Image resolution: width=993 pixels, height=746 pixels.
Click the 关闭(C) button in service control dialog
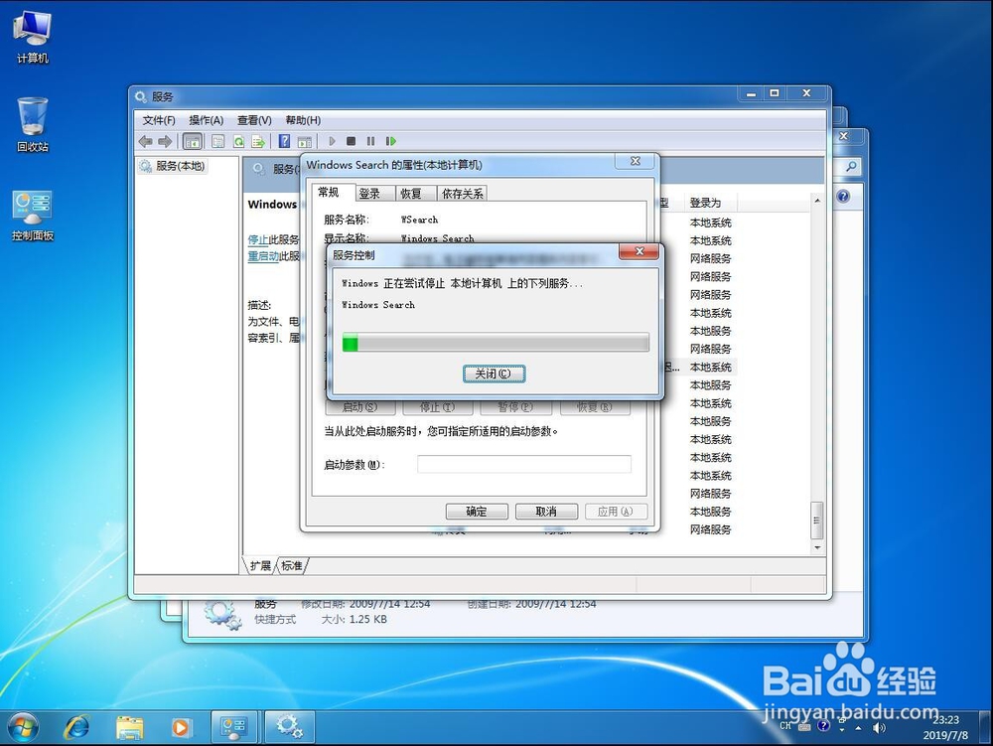coord(494,373)
